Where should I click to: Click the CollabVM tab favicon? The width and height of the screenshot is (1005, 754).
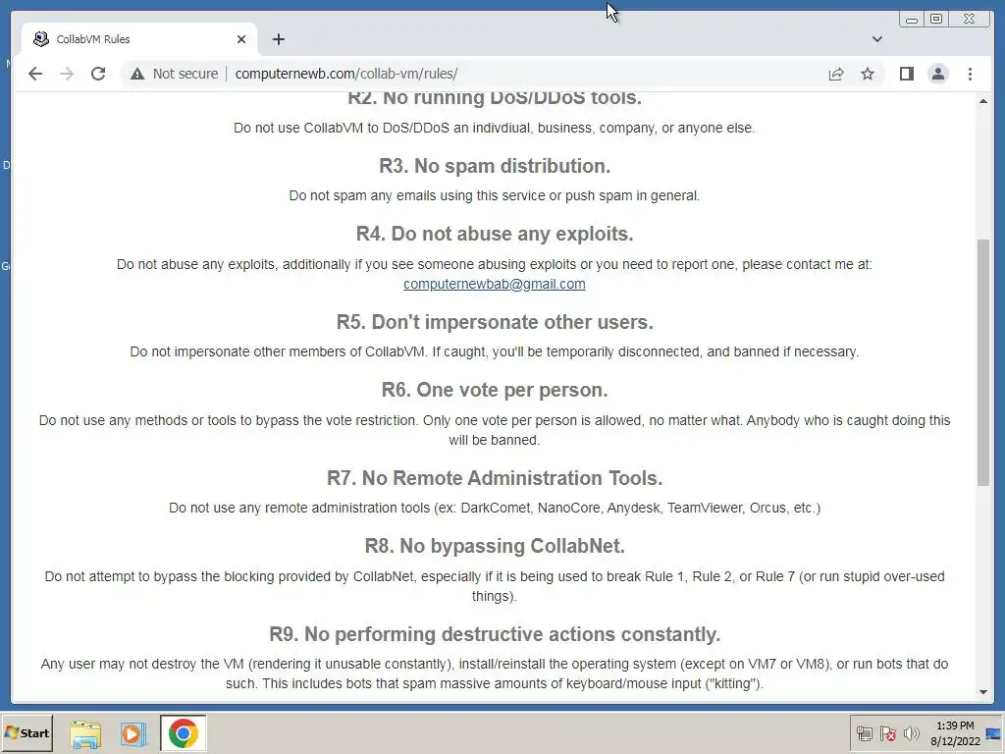tap(41, 39)
